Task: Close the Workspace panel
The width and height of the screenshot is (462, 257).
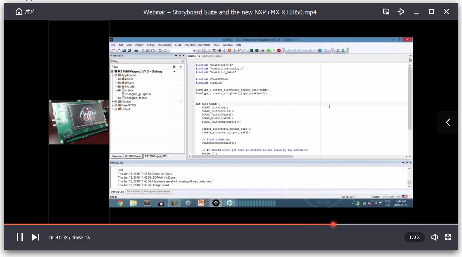Action: [183, 56]
